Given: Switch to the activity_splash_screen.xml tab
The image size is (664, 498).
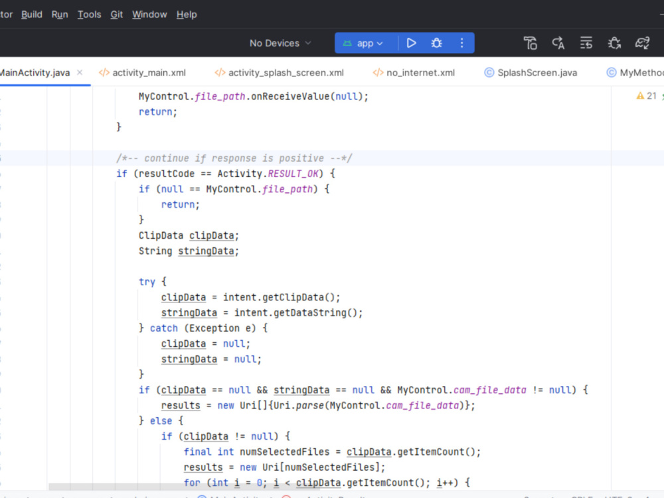Looking at the screenshot, I should [279, 73].
